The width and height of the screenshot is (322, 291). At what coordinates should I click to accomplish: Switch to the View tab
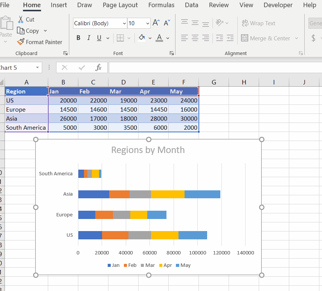click(x=246, y=5)
